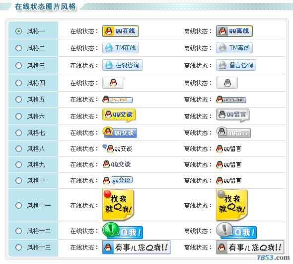Pick the 风格十二 radio button
This screenshot has width=293, height=264.
pyautogui.click(x=19, y=231)
